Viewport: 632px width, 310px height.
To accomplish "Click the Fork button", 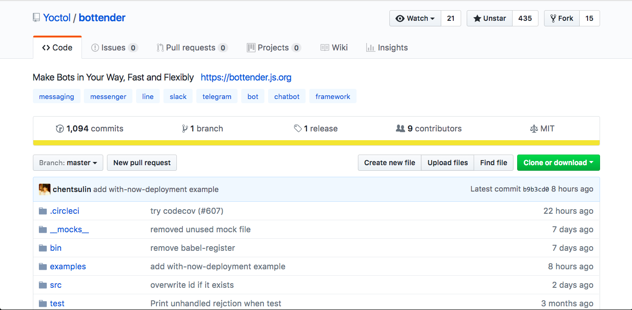I will tap(562, 19).
